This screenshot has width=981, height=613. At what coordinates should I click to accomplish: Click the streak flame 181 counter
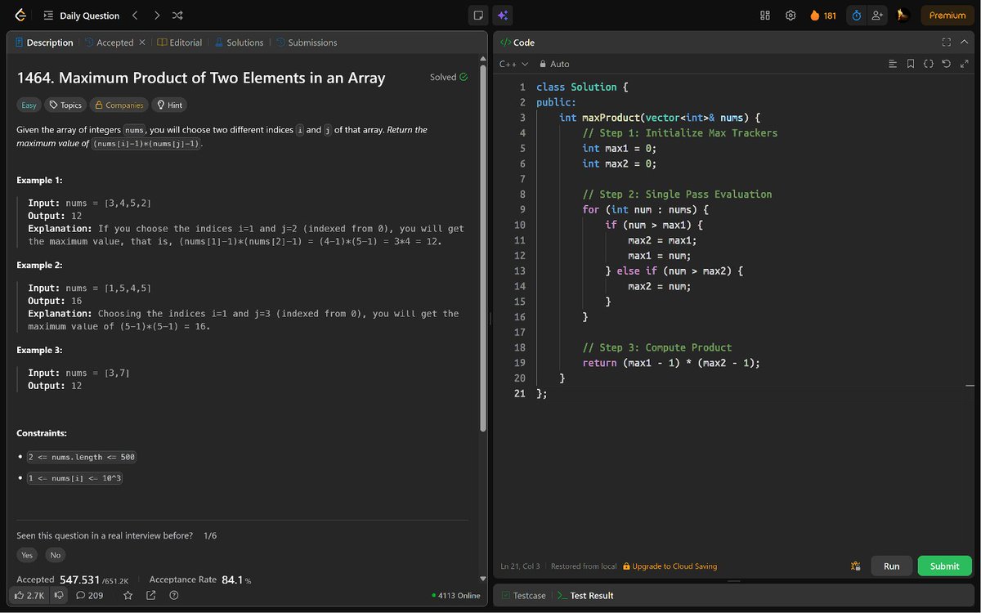[823, 16]
